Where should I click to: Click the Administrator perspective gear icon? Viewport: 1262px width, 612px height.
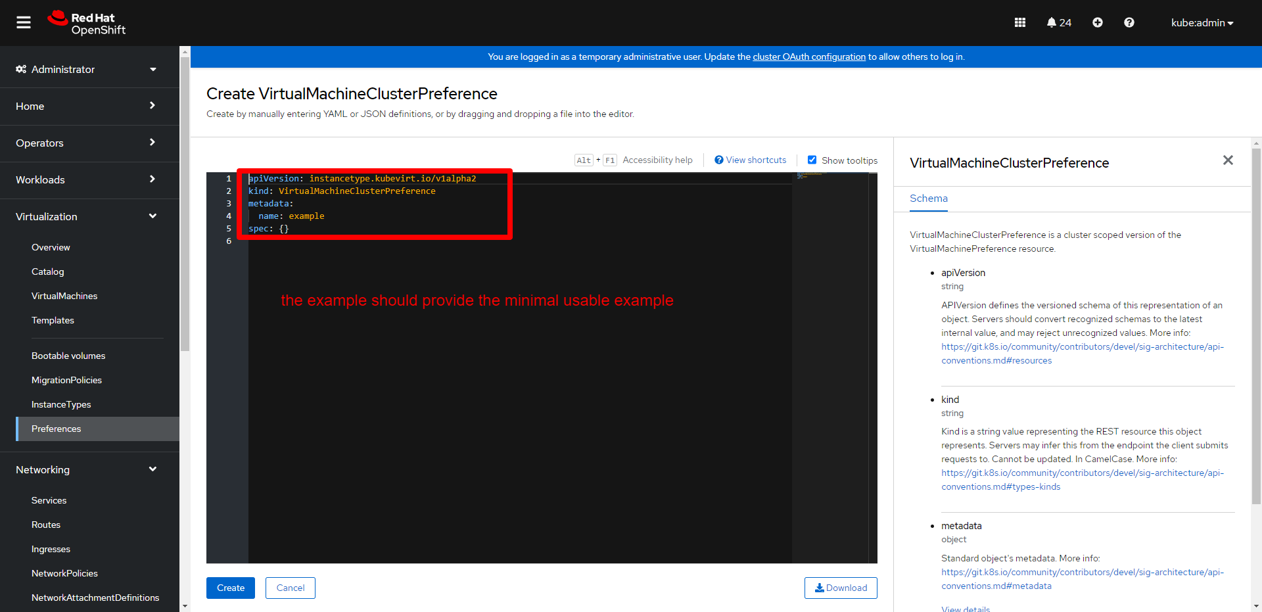tap(21, 69)
